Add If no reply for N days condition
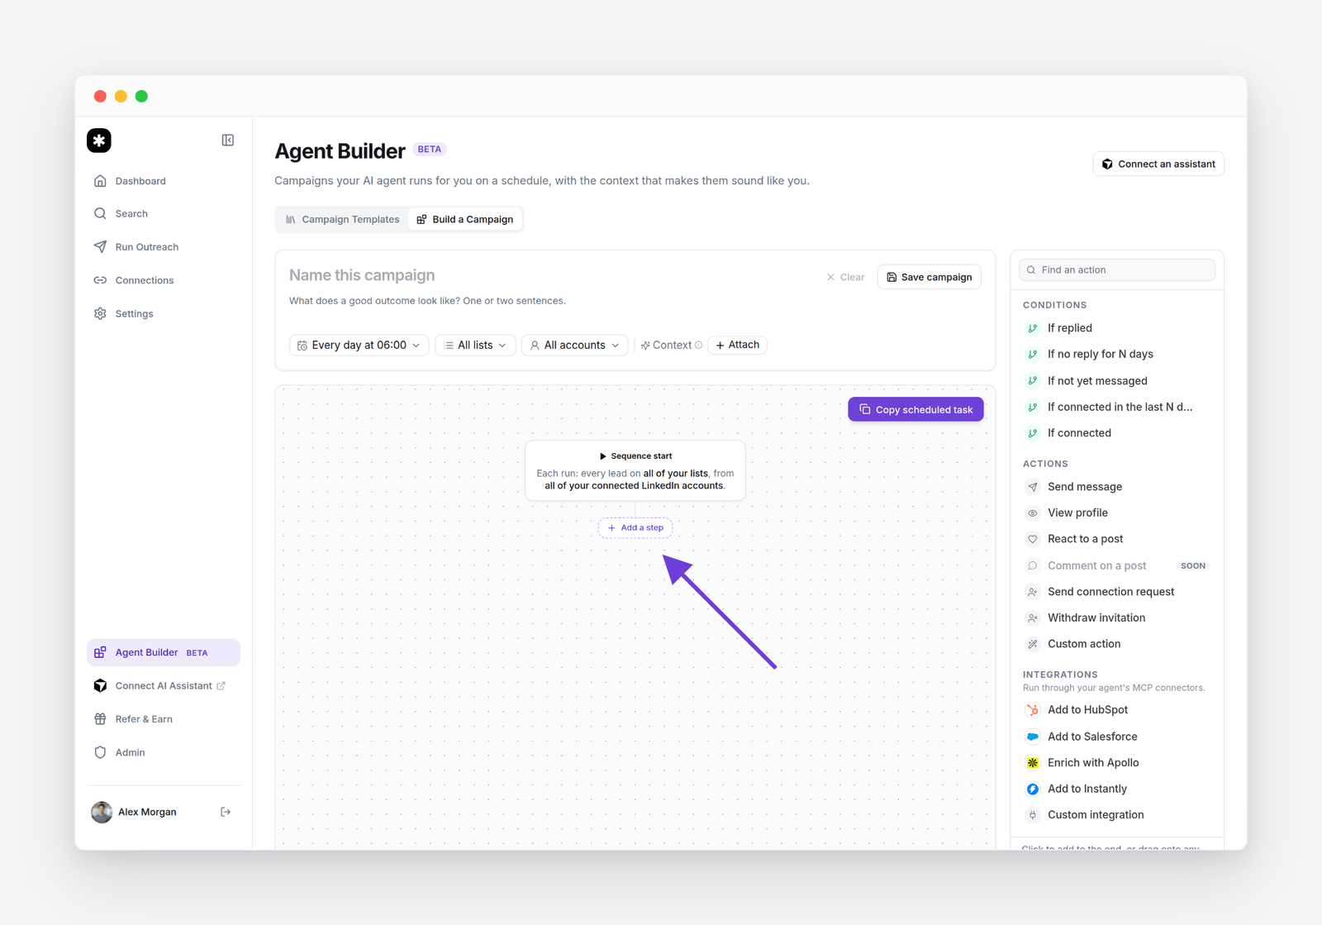Image resolution: width=1322 pixels, height=925 pixels. pyautogui.click(x=1117, y=354)
